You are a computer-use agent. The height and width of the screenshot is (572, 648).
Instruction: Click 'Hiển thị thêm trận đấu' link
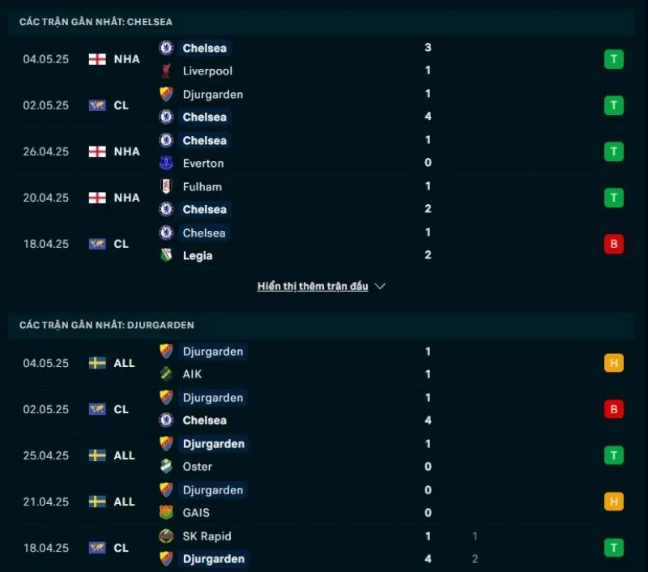(x=313, y=286)
